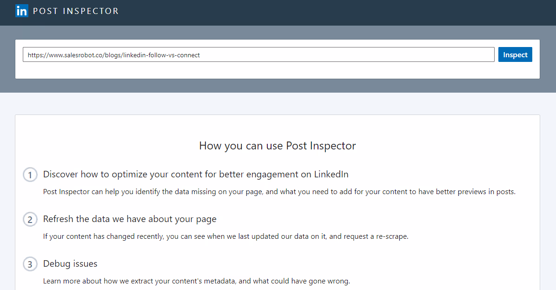Image resolution: width=556 pixels, height=290 pixels.
Task: Click the re-scrape description text under step 2
Action: [225, 236]
